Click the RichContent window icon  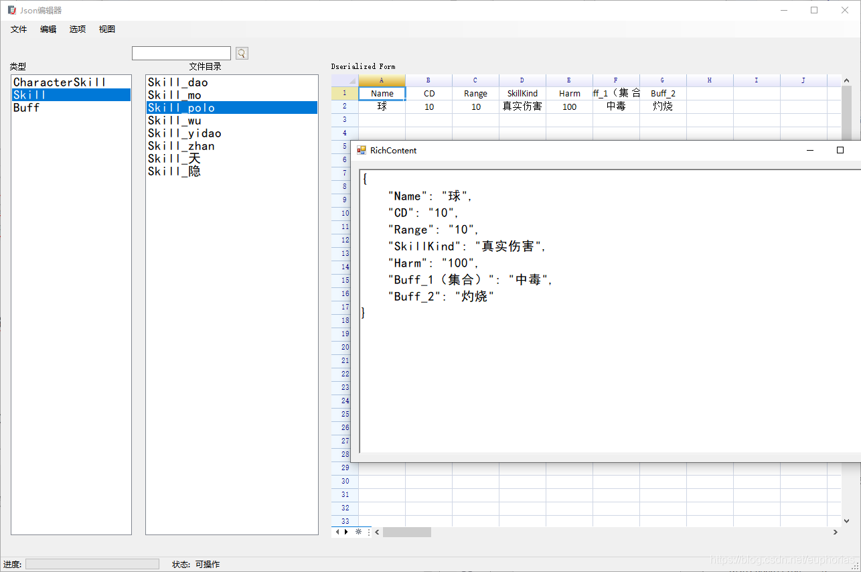[x=362, y=150]
